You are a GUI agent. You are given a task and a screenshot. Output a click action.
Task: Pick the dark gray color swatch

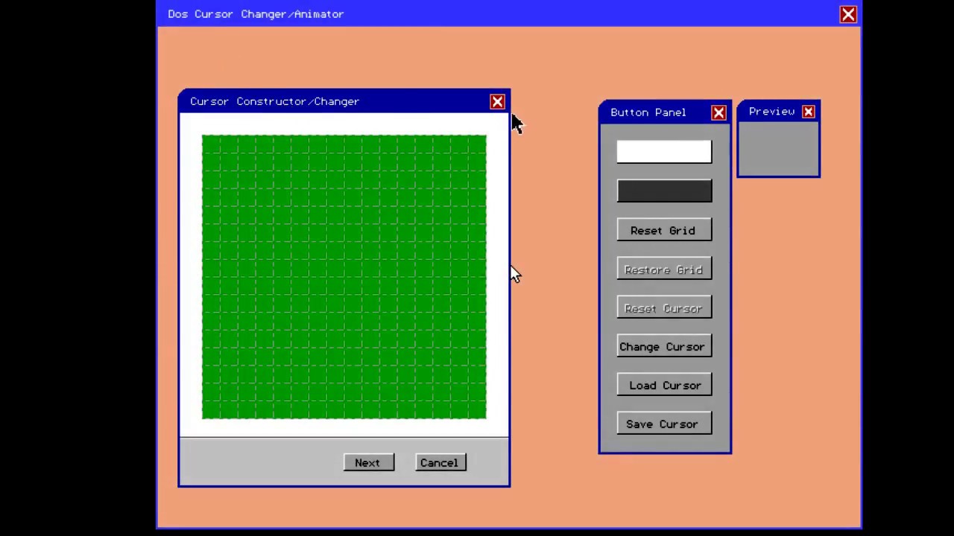pos(664,191)
